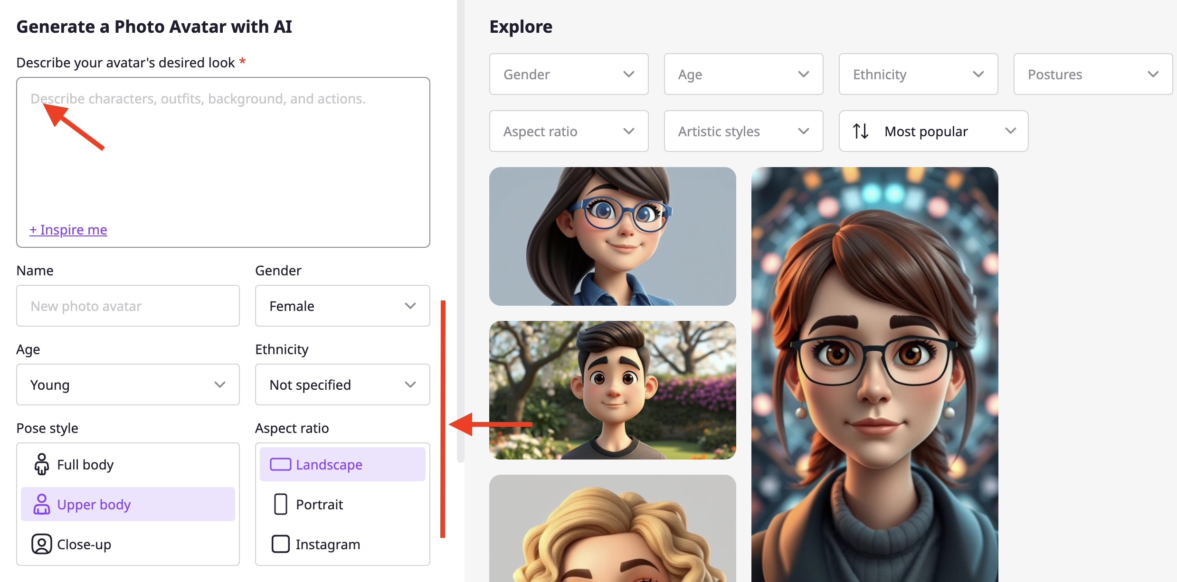Viewport: 1177px width, 582px height.
Task: Click the Instagram square icon
Action: click(280, 544)
